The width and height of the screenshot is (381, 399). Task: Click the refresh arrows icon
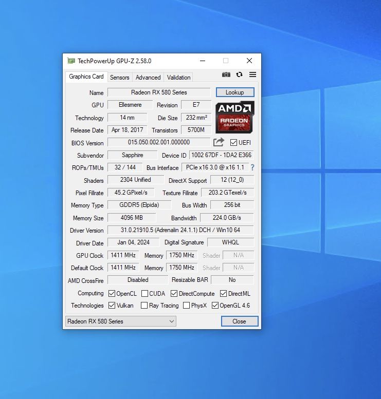[239, 74]
